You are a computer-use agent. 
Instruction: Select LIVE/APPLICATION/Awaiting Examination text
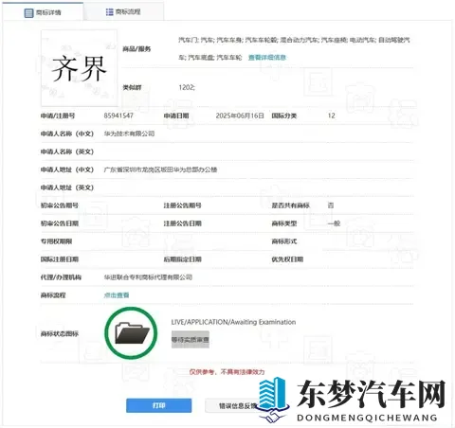[233, 322]
